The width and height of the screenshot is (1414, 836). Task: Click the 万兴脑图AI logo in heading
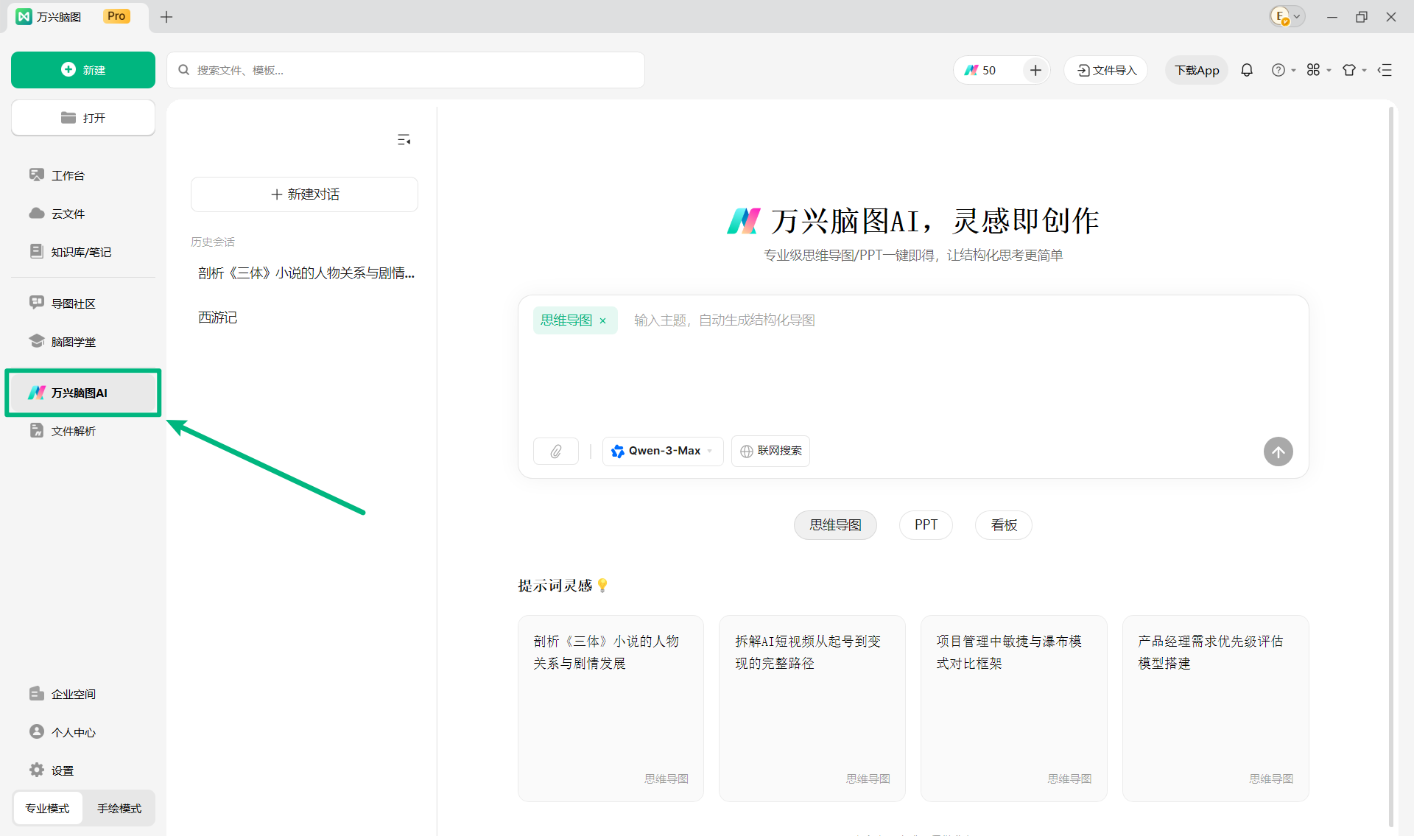(x=742, y=221)
